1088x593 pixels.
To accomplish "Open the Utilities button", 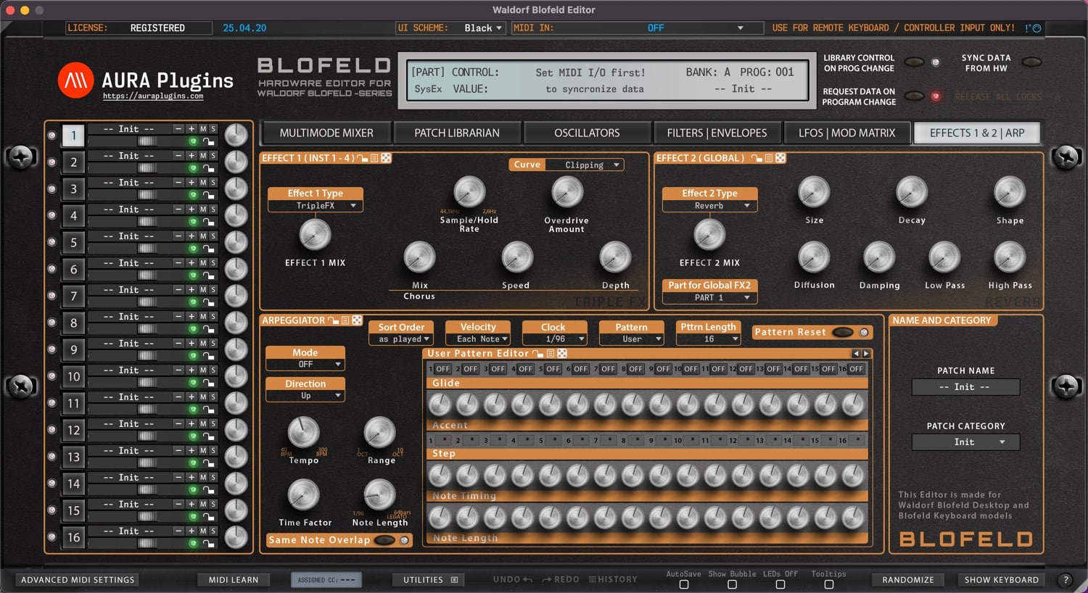I will [x=430, y=580].
